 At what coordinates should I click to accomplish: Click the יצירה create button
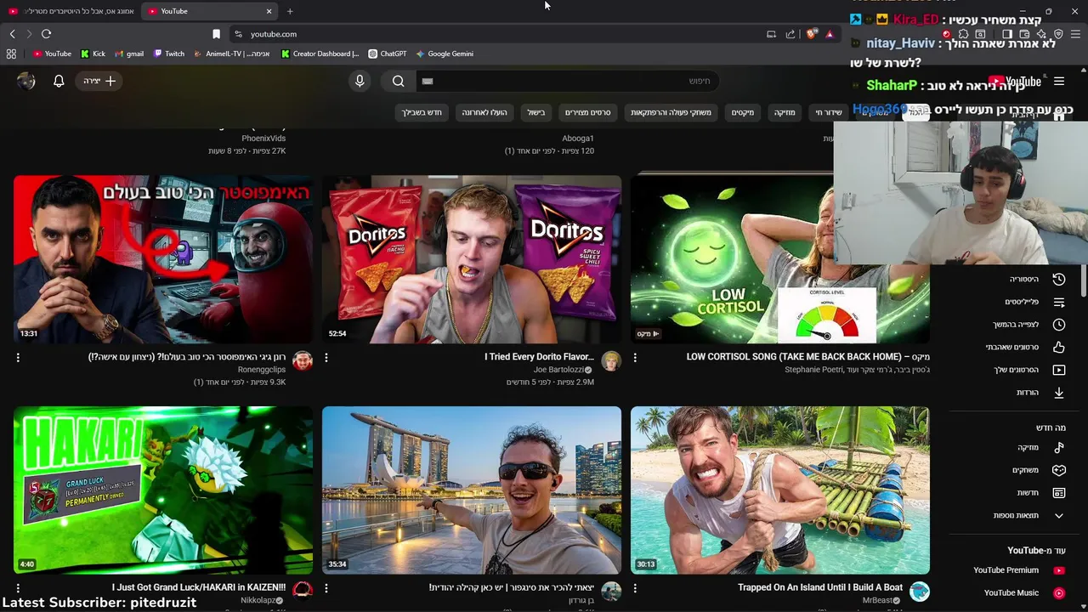[99, 81]
